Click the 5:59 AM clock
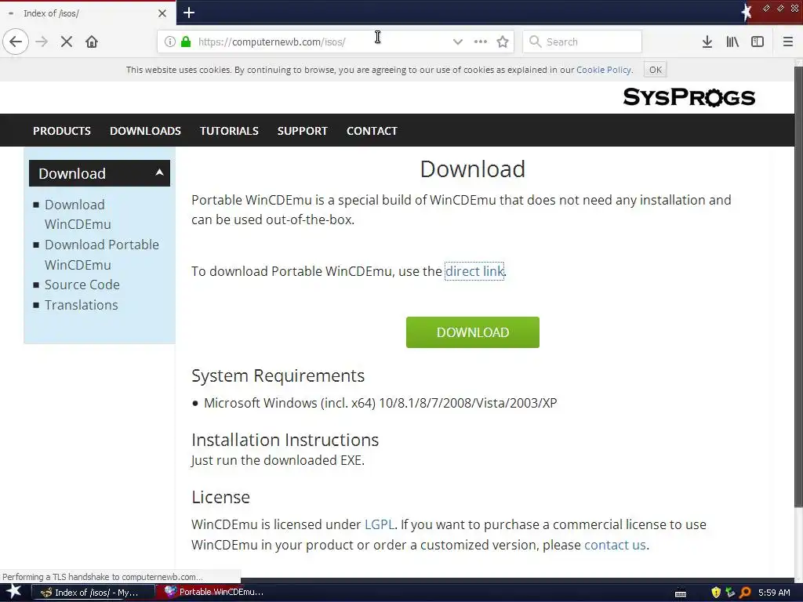The height and width of the screenshot is (602, 803). coord(774,593)
